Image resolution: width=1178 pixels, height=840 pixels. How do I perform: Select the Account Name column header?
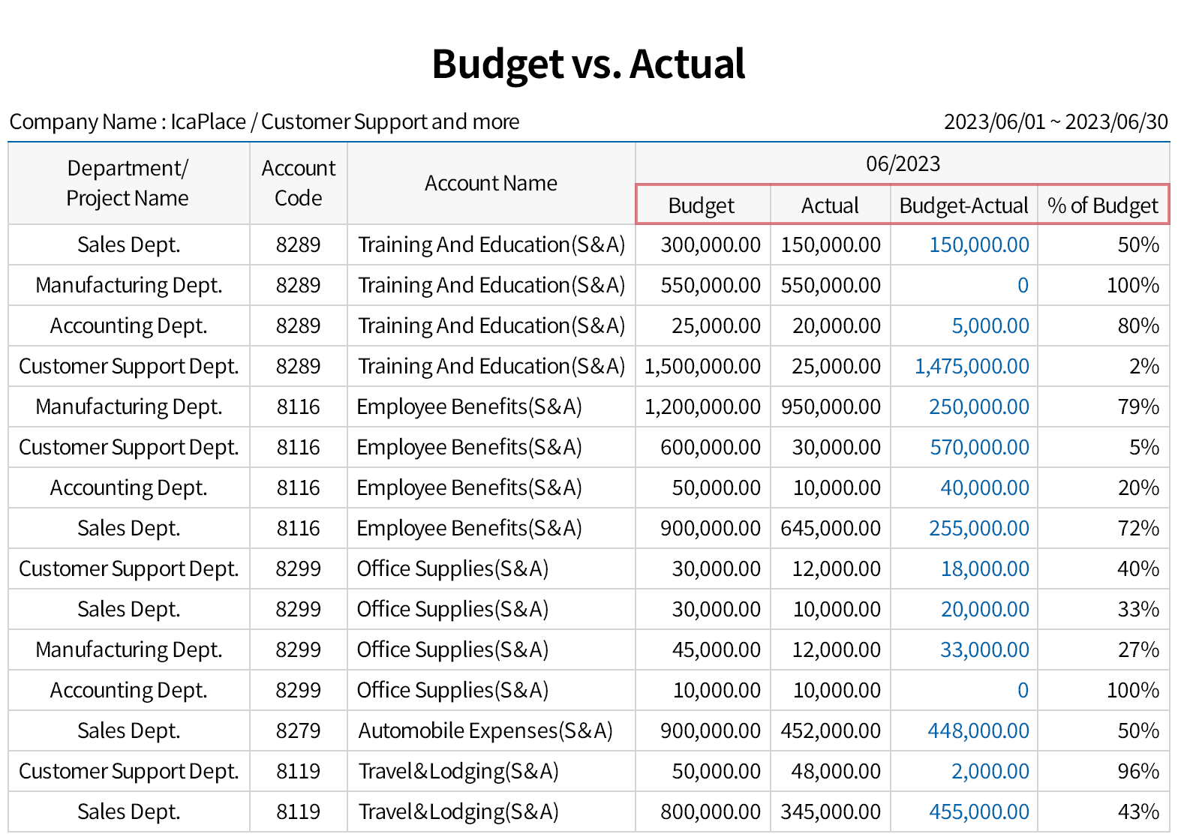point(491,183)
